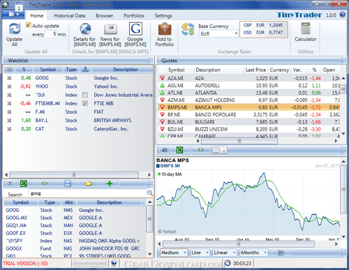The image size is (349, 270).
Task: Click the Update All refresh icon
Action: [15, 29]
